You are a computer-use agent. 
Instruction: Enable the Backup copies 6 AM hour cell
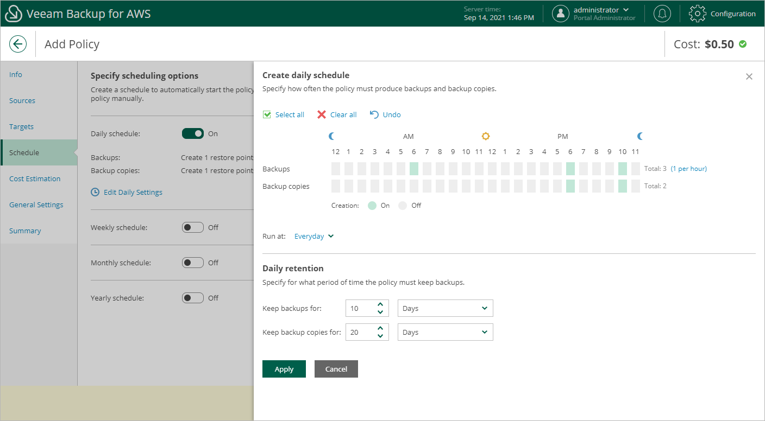click(414, 186)
